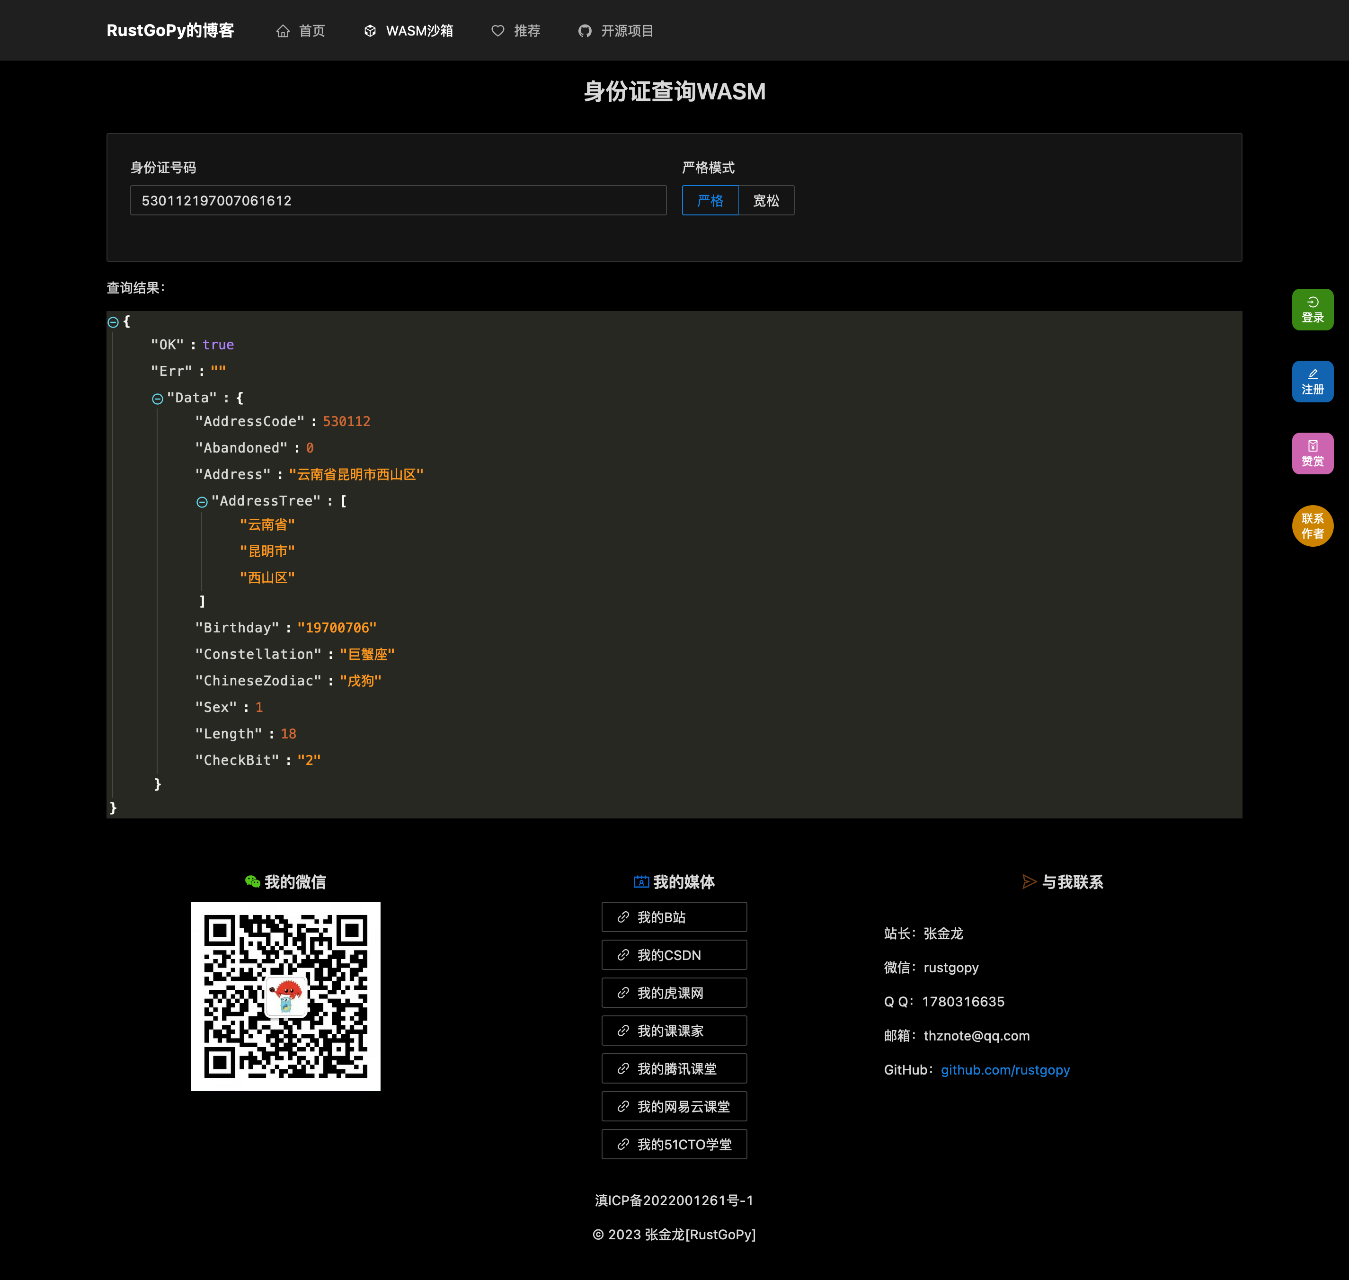Click the home icon in navbar
The width and height of the screenshot is (1349, 1280).
coord(283,31)
